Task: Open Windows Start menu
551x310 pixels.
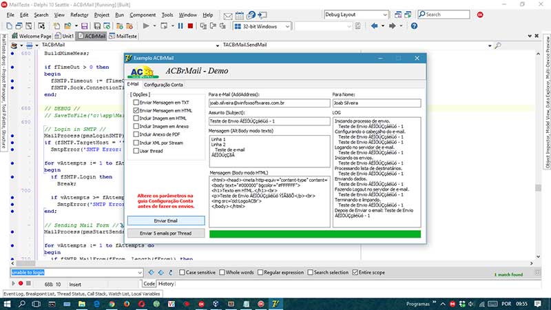Action: (x=7, y=304)
